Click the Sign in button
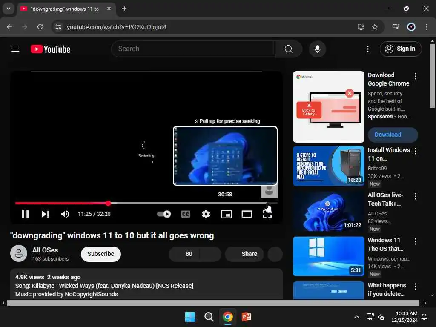 (401, 49)
